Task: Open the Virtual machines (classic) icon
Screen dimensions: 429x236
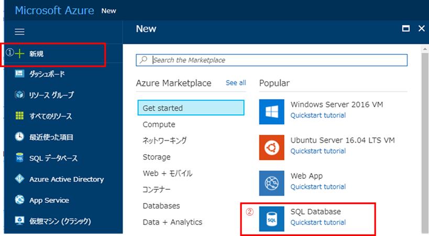Action: tap(20, 221)
